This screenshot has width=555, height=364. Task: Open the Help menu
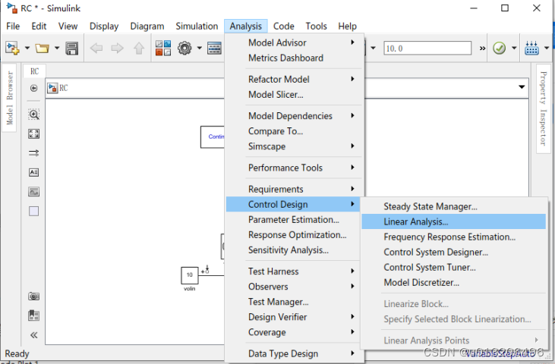[x=347, y=26]
